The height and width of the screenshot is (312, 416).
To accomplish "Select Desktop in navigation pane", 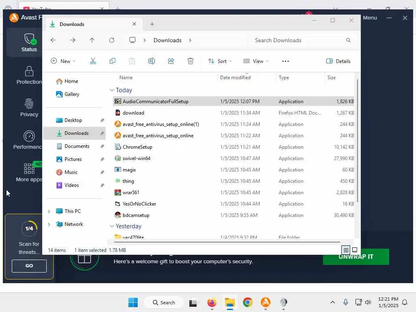I will (75, 120).
